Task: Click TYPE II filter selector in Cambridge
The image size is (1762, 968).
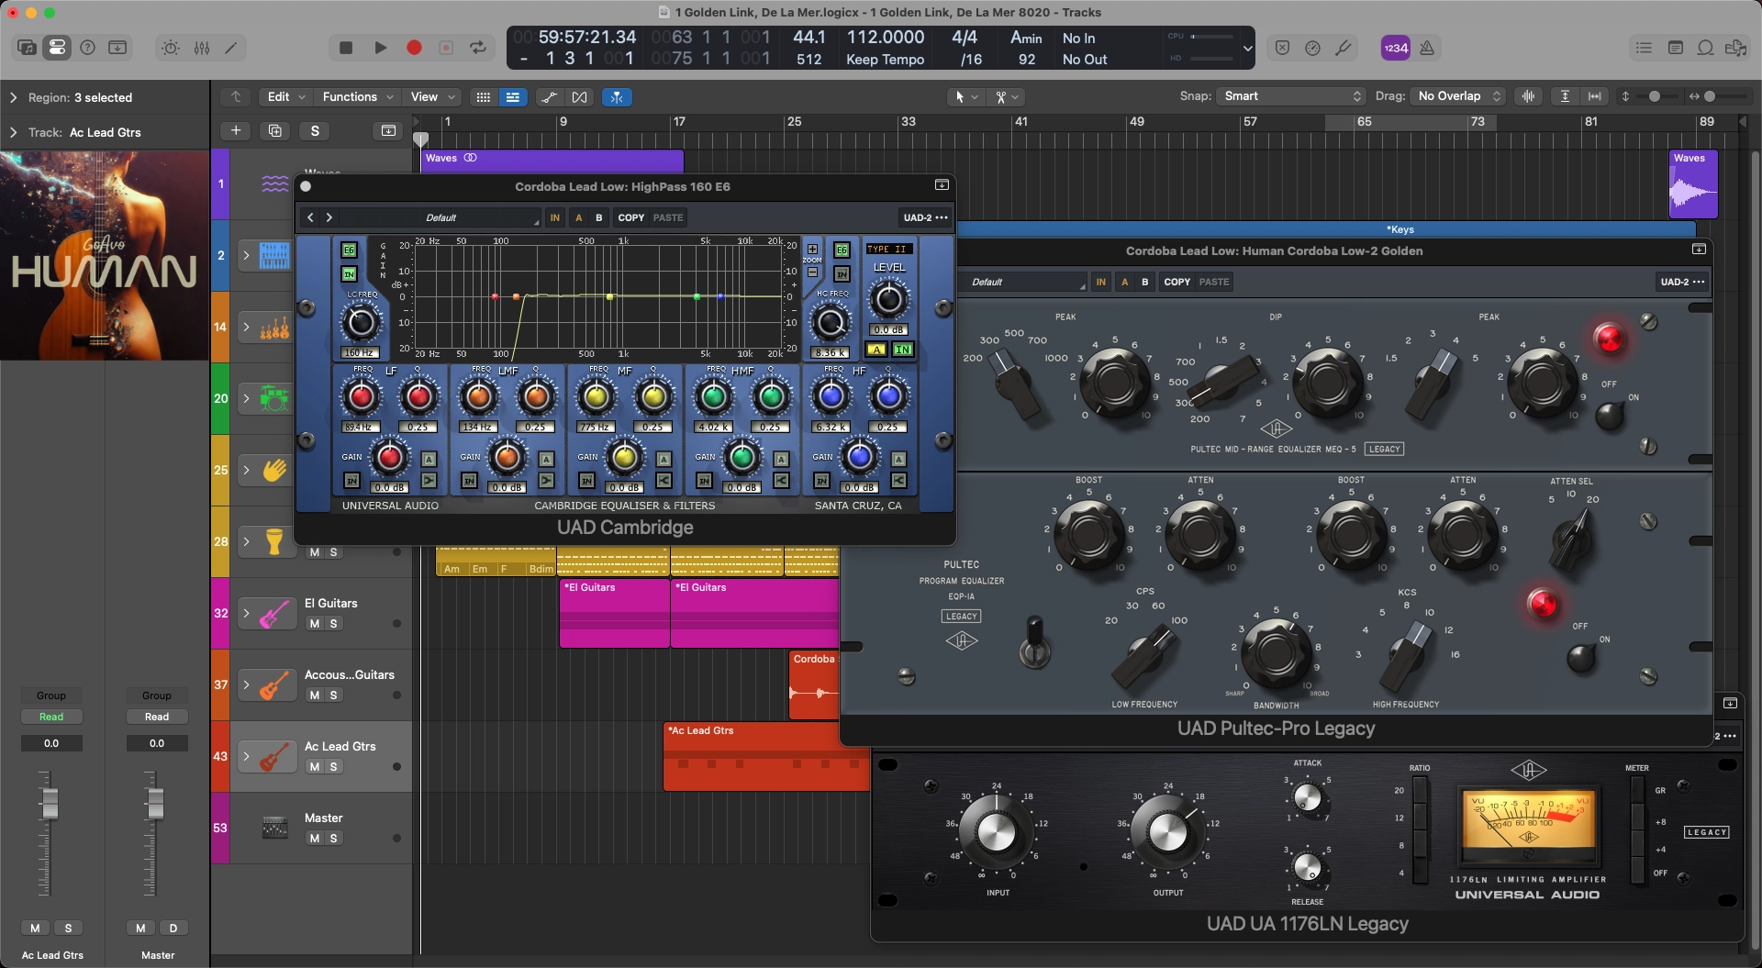Action: click(887, 249)
